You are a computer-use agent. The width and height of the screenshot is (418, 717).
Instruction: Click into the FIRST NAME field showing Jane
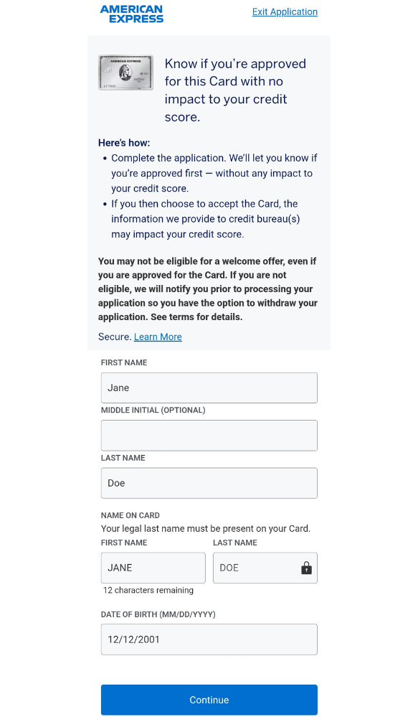pyautogui.click(x=209, y=388)
